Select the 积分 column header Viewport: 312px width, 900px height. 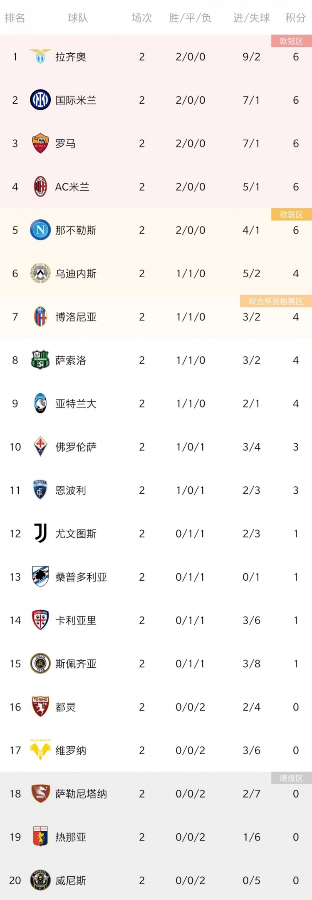(295, 18)
